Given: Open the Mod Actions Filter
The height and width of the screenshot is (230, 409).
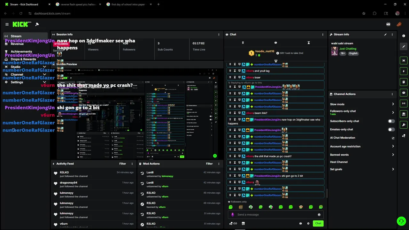Looking at the screenshot, I should click(209, 164).
